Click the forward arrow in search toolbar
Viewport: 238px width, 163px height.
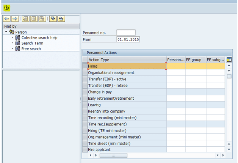pyautogui.click(x=15, y=19)
